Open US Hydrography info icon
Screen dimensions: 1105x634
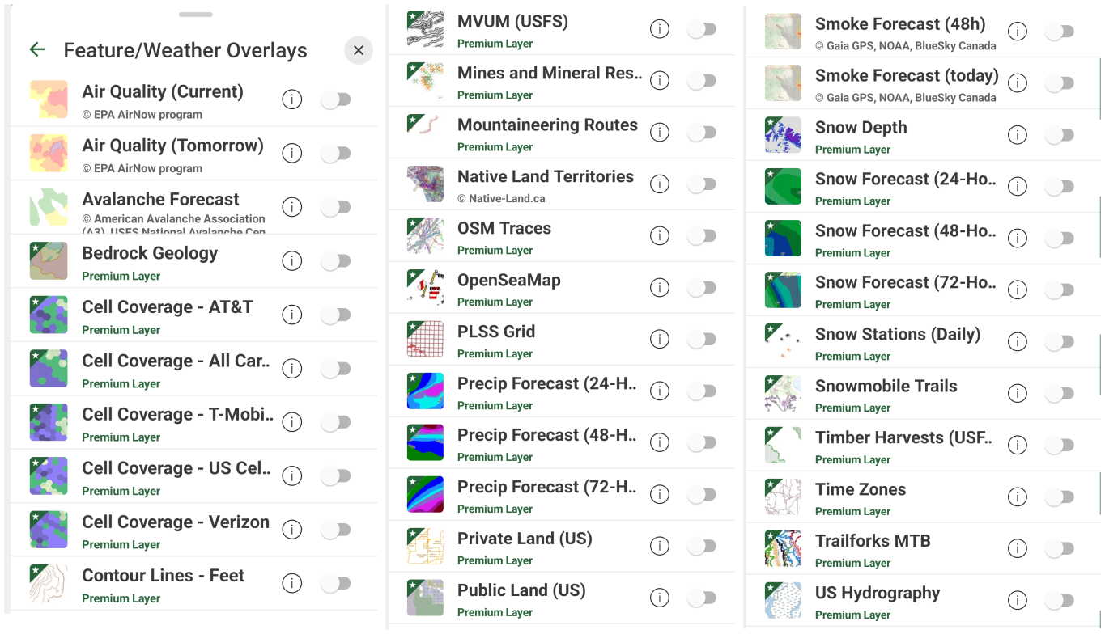pyautogui.click(x=1018, y=601)
